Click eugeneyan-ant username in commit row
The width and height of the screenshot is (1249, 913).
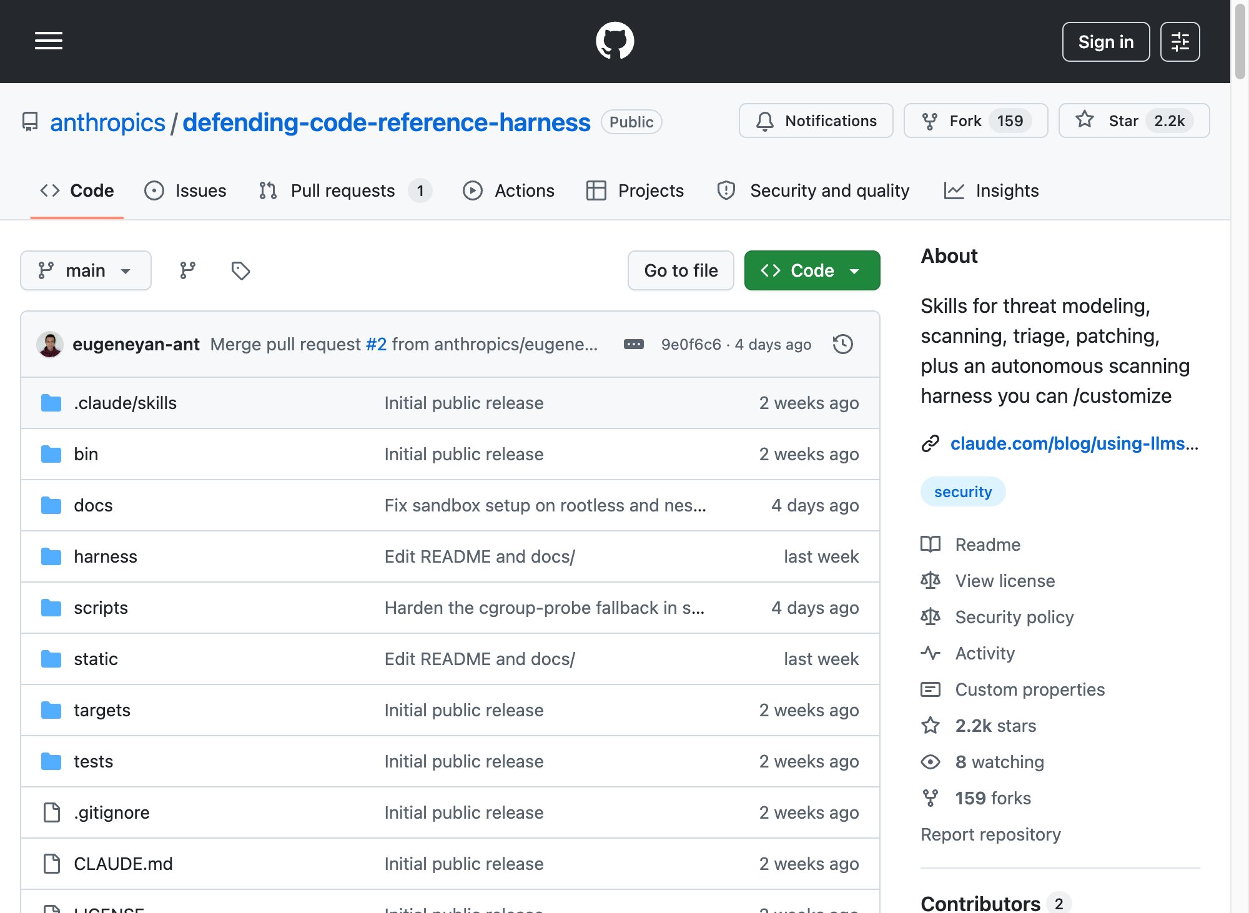[136, 344]
